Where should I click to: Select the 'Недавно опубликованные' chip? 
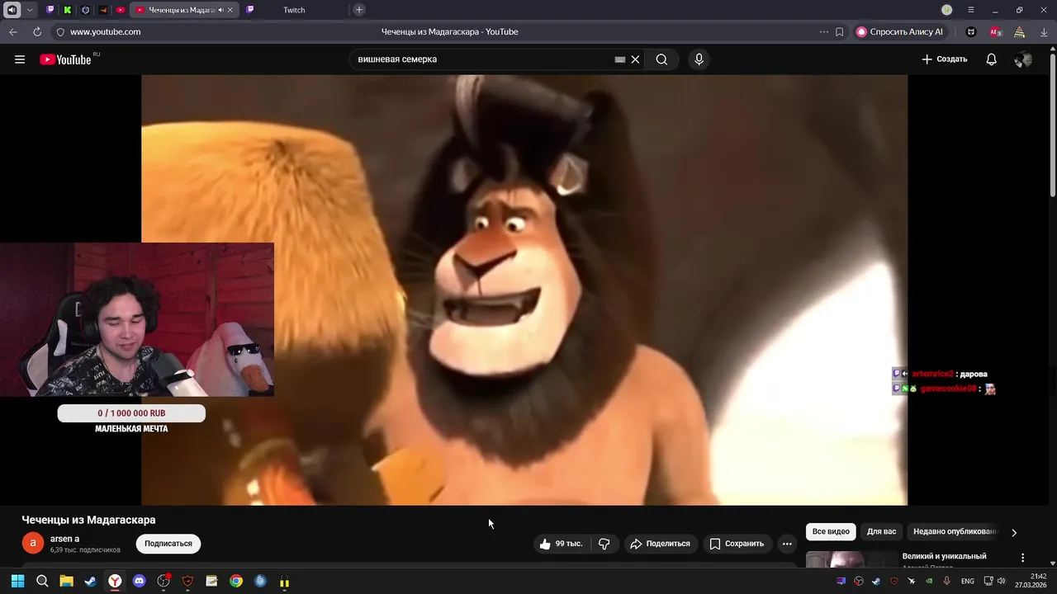(955, 532)
